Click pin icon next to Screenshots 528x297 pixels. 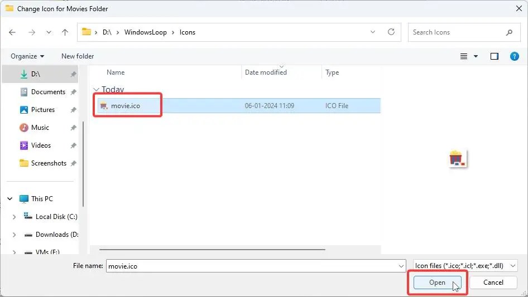[73, 163]
